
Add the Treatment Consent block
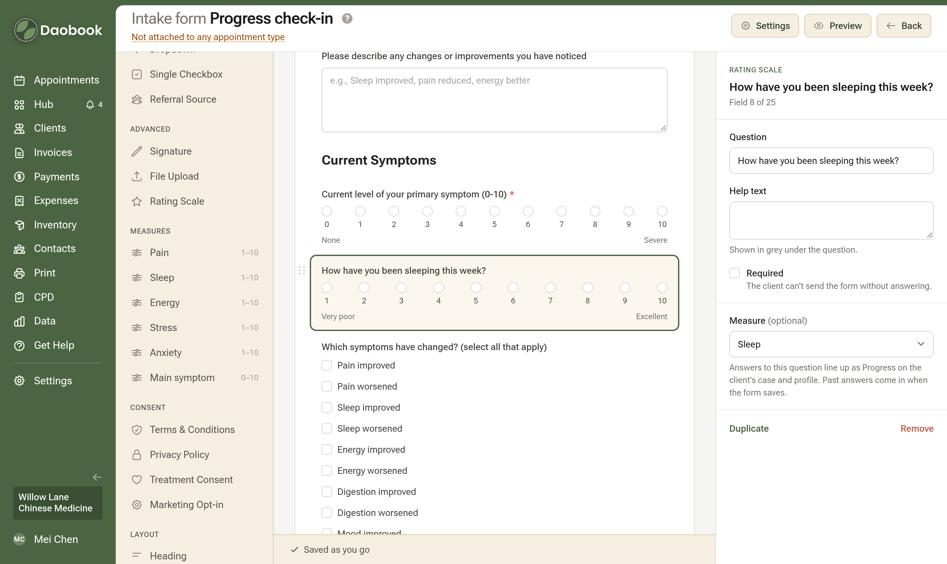[195, 480]
